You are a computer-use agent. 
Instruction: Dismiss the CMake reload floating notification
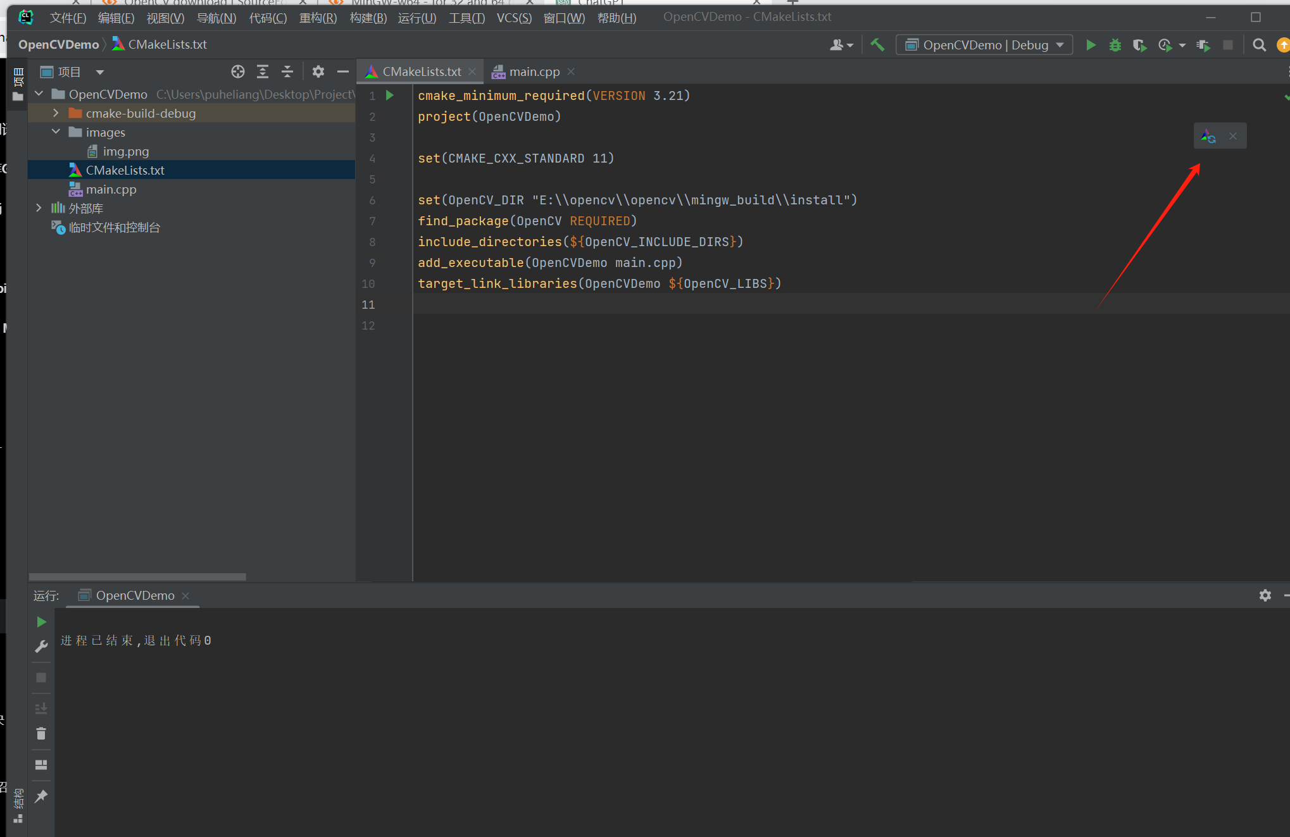click(x=1233, y=136)
